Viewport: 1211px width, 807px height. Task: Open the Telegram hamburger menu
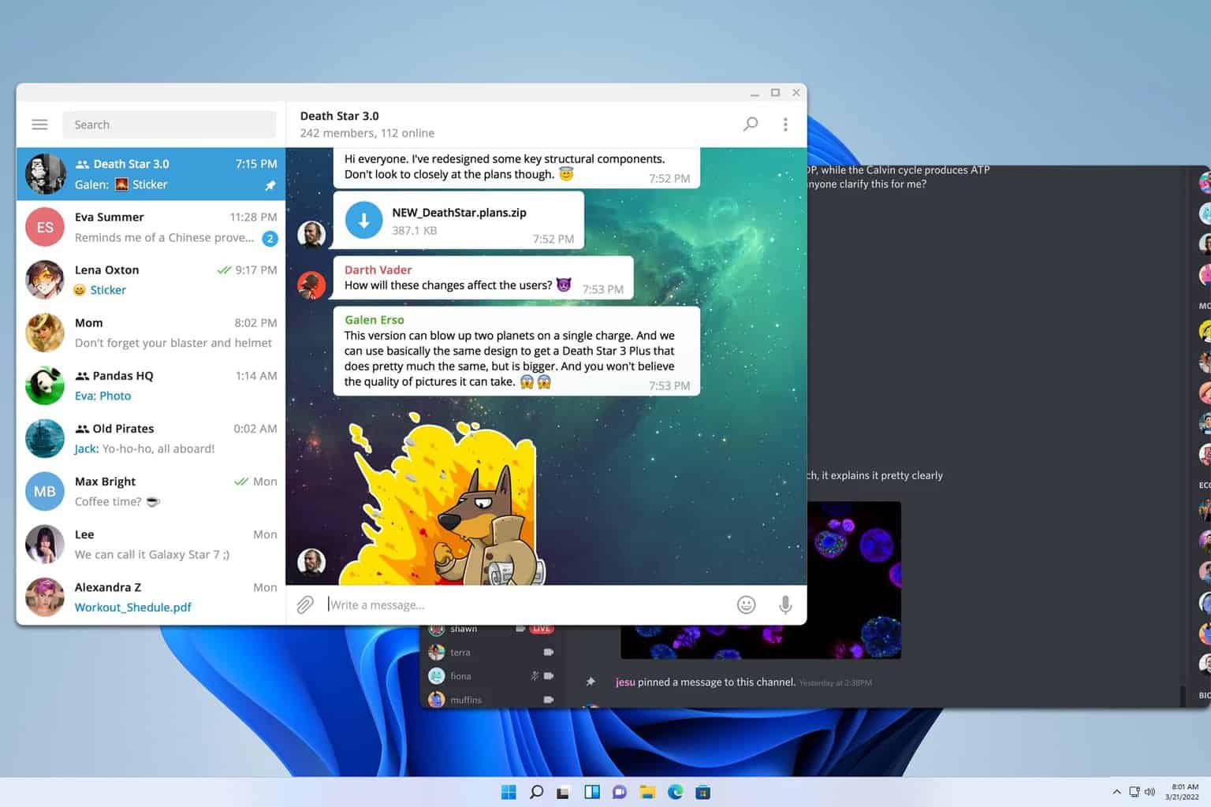pos(39,125)
